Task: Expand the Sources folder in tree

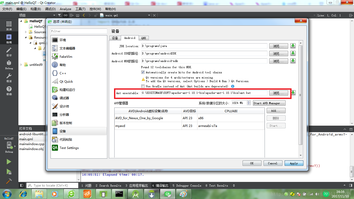Action: pos(26,32)
